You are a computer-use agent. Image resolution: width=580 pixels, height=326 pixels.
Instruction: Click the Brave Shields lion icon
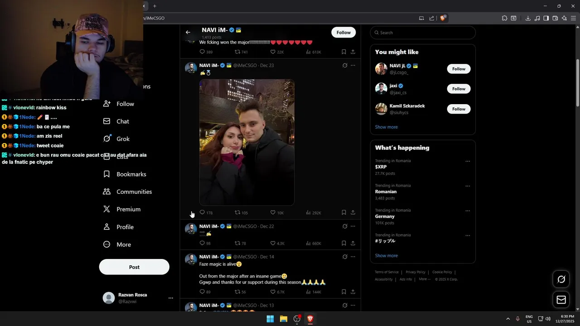tap(444, 18)
